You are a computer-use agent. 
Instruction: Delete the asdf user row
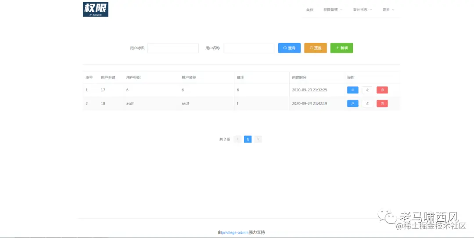point(382,103)
